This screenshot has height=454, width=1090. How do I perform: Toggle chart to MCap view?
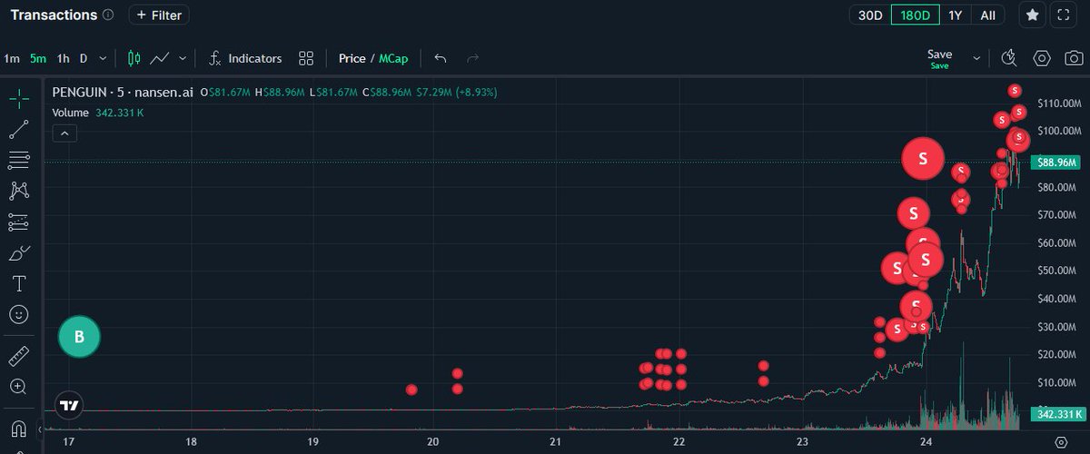[x=394, y=58]
